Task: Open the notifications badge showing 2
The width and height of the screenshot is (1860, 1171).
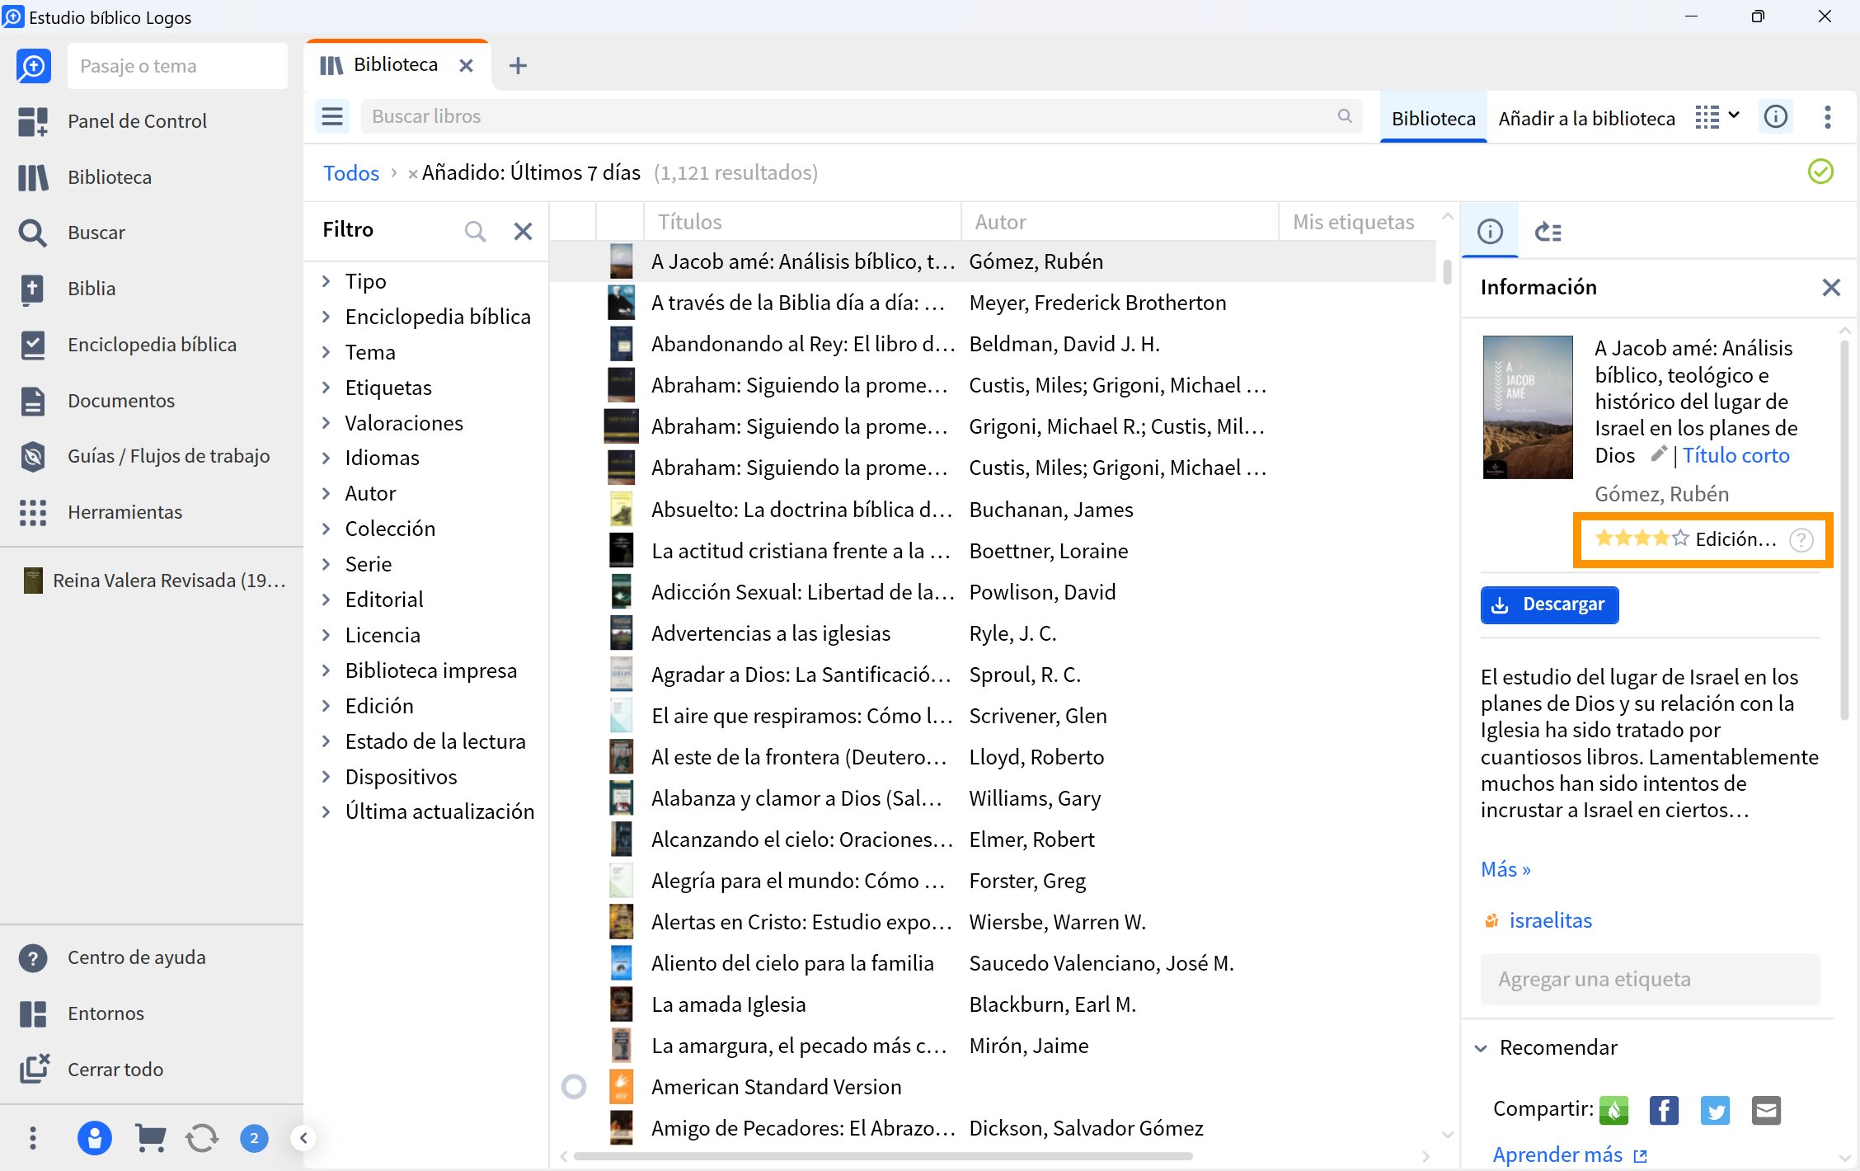Action: coord(254,1139)
